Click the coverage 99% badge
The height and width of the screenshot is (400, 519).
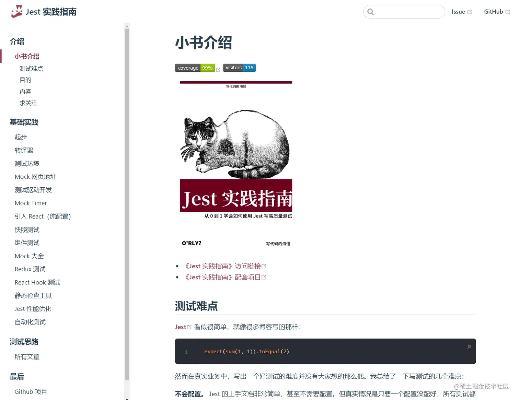point(195,68)
